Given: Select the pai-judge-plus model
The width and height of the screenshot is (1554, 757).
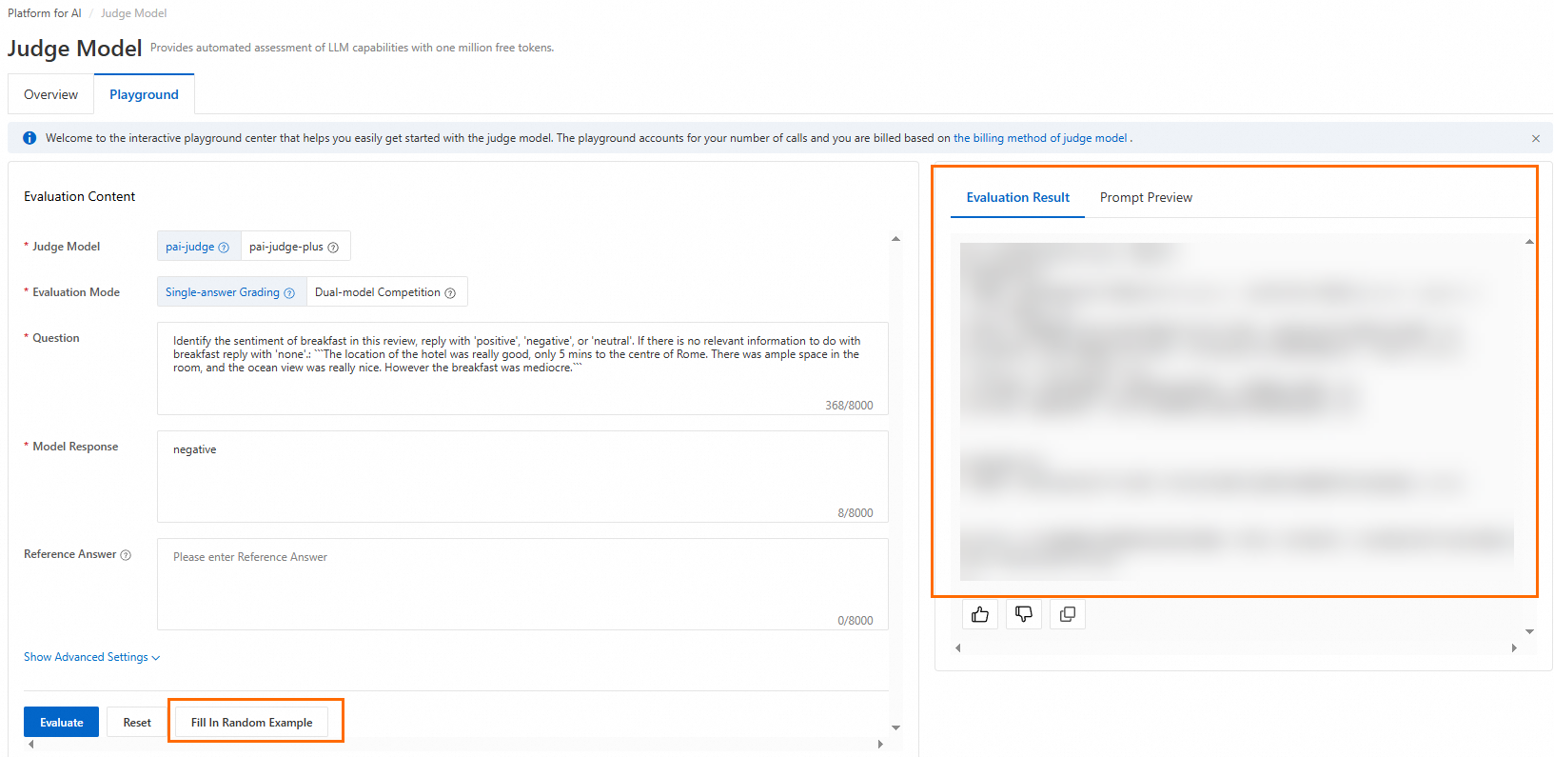Looking at the screenshot, I should [x=296, y=247].
